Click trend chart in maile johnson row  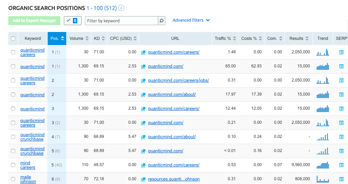coord(323,179)
